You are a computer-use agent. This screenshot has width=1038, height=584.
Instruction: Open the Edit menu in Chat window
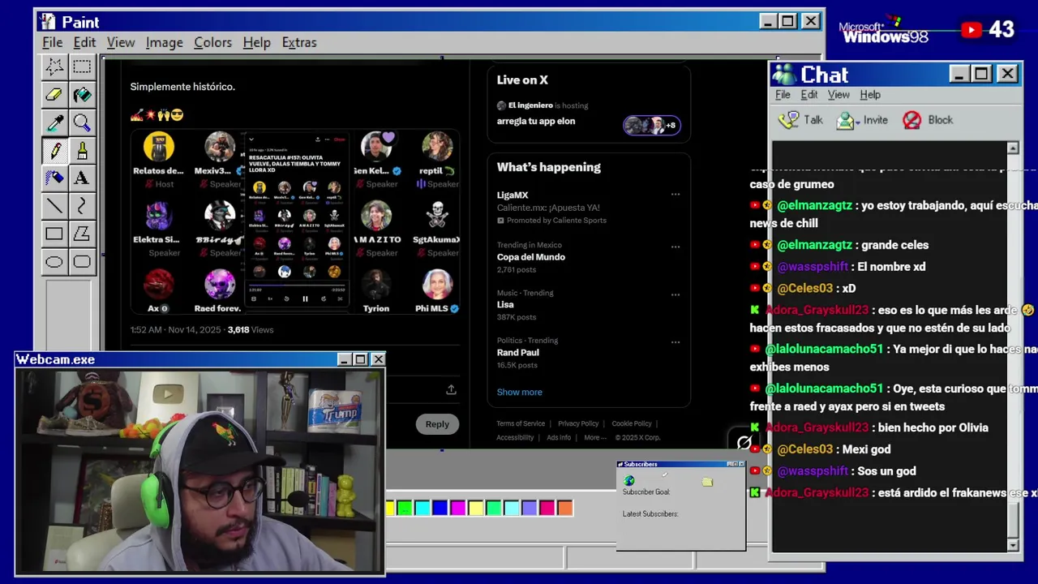(x=809, y=95)
